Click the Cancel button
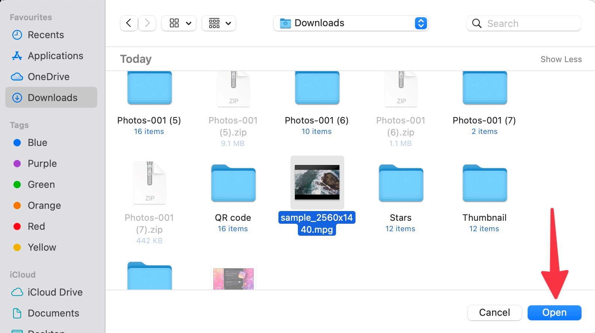This screenshot has width=595, height=333. click(494, 312)
